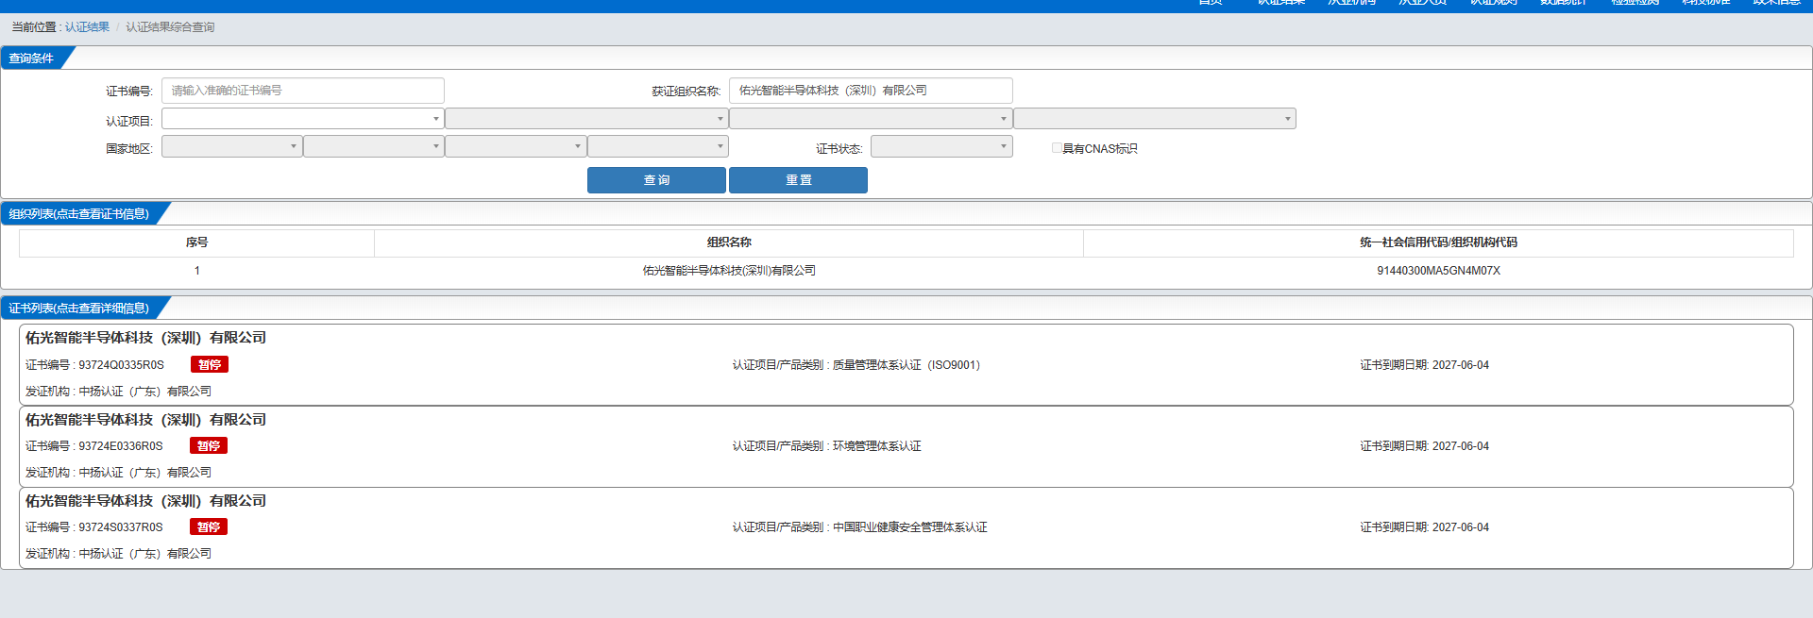Viewport: 1813px width, 618px height.
Task: Click 发证机构 line under certificate 93724Q0335R0S
Action: coord(118,392)
